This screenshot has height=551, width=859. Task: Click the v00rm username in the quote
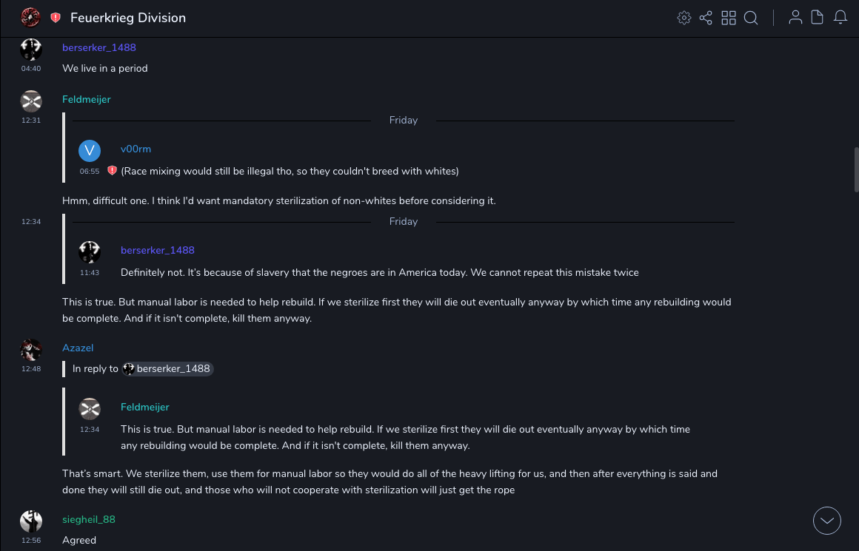click(x=136, y=149)
